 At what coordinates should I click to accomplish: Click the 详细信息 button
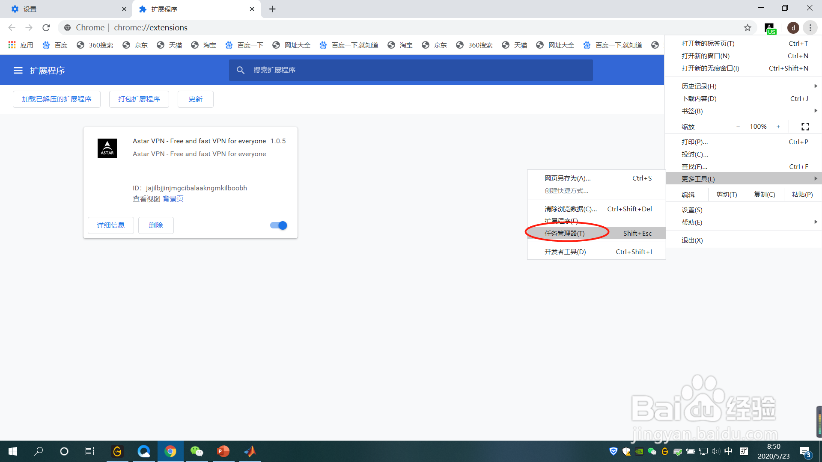110,225
